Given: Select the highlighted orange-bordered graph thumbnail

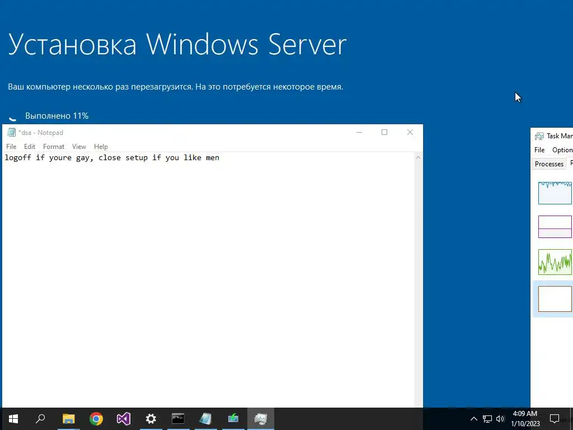Looking at the screenshot, I should tap(555, 299).
